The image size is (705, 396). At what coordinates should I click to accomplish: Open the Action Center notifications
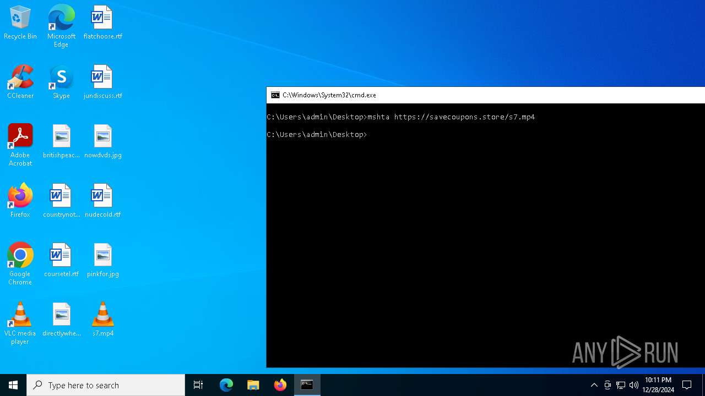(687, 385)
